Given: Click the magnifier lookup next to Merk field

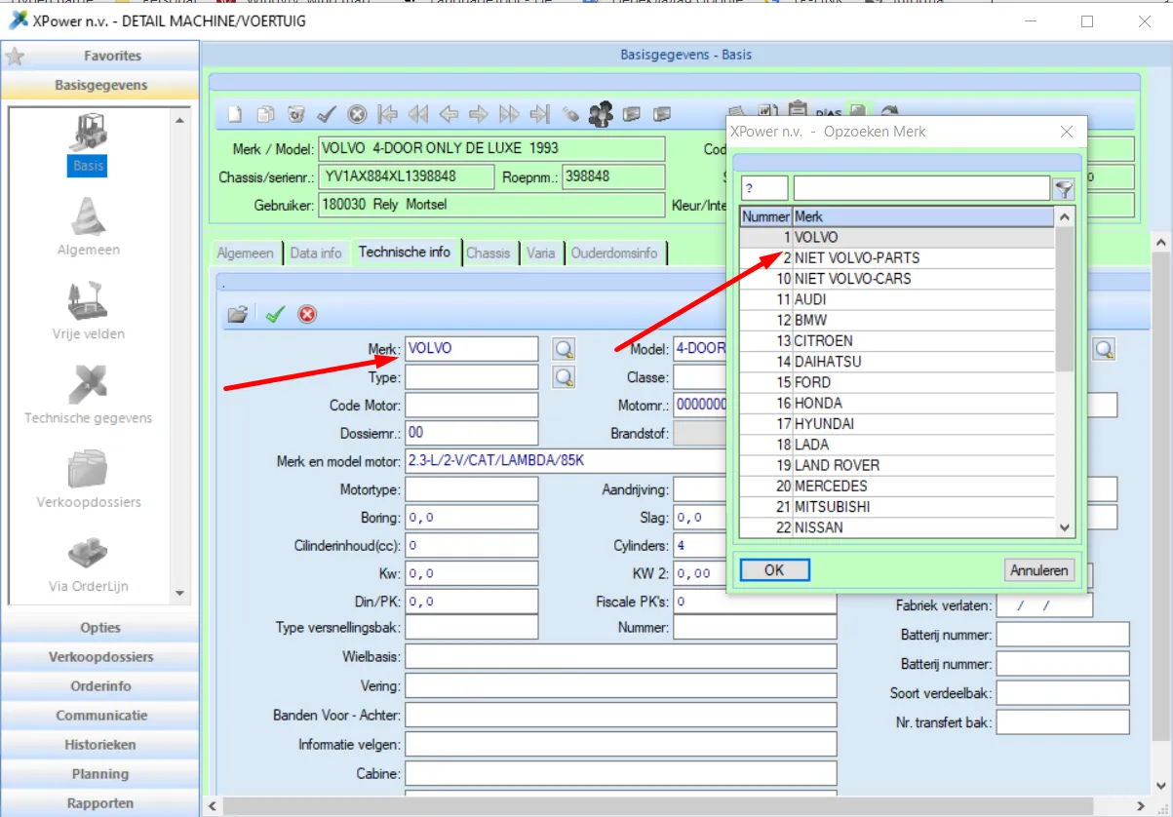Looking at the screenshot, I should point(564,349).
